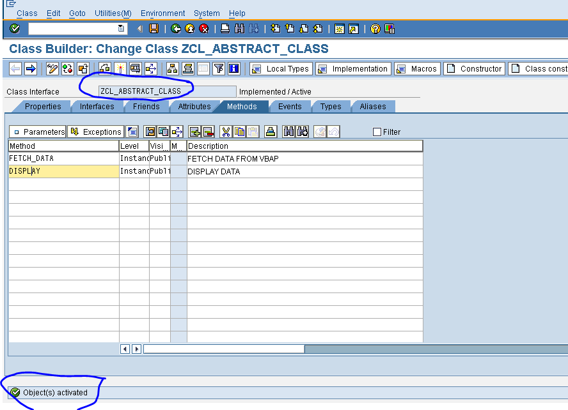Image resolution: width=568 pixels, height=410 pixels.
Task: Open the command field history dropdown
Action: 121,29
